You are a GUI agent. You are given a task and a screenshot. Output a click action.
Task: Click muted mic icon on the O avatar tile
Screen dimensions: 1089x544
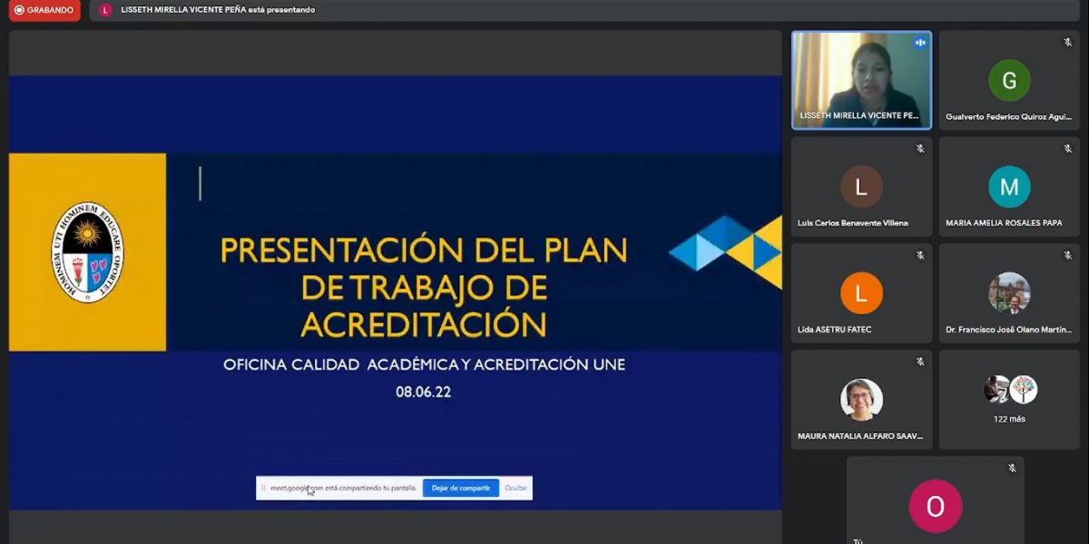pyautogui.click(x=1011, y=469)
